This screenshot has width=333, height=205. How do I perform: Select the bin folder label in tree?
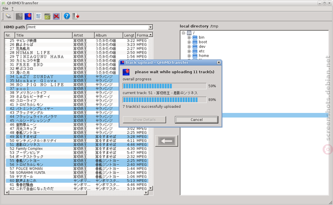pyautogui.click(x=201, y=37)
